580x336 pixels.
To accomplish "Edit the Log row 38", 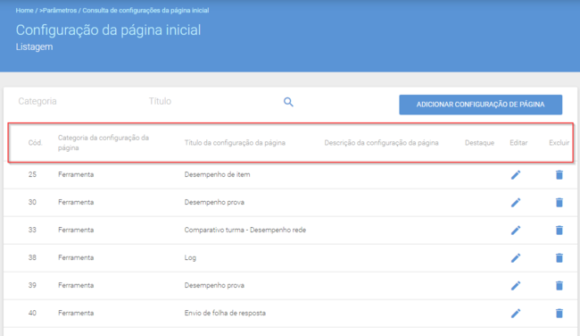I will [516, 258].
